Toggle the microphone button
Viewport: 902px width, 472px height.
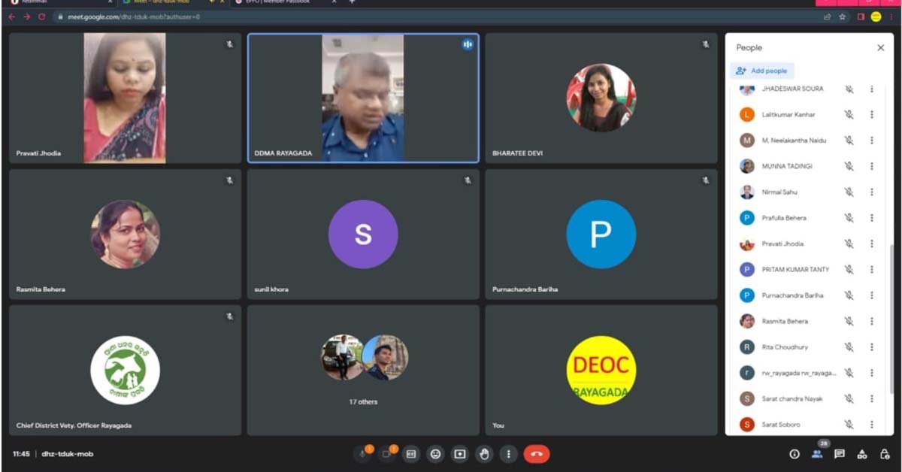[x=363, y=454]
